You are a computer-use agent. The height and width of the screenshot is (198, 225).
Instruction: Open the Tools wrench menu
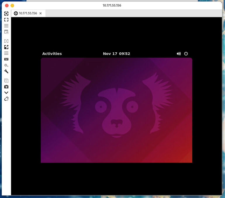click(x=6, y=71)
